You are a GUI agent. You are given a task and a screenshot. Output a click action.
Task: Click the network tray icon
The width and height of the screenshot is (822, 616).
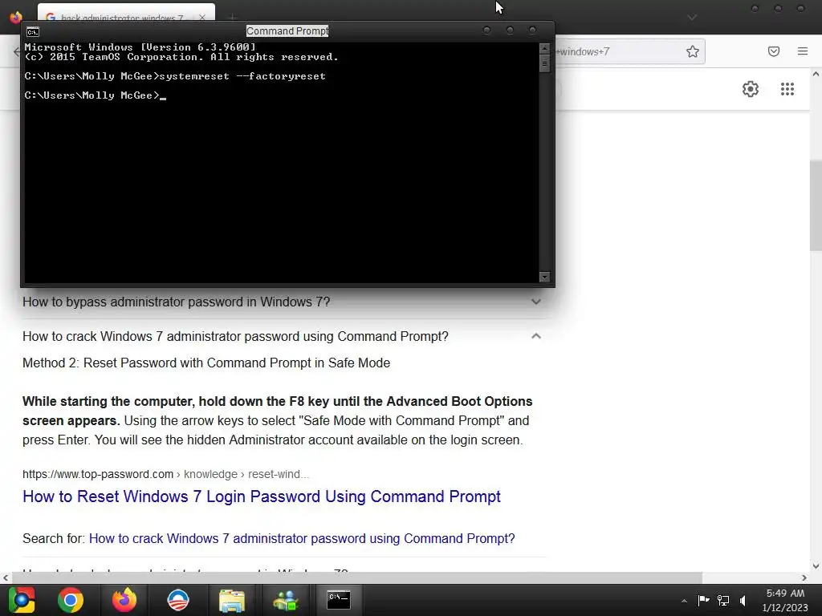tap(723, 600)
